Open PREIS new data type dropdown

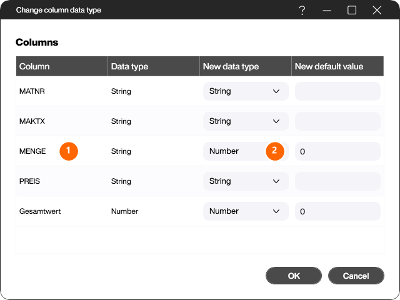[246, 181]
